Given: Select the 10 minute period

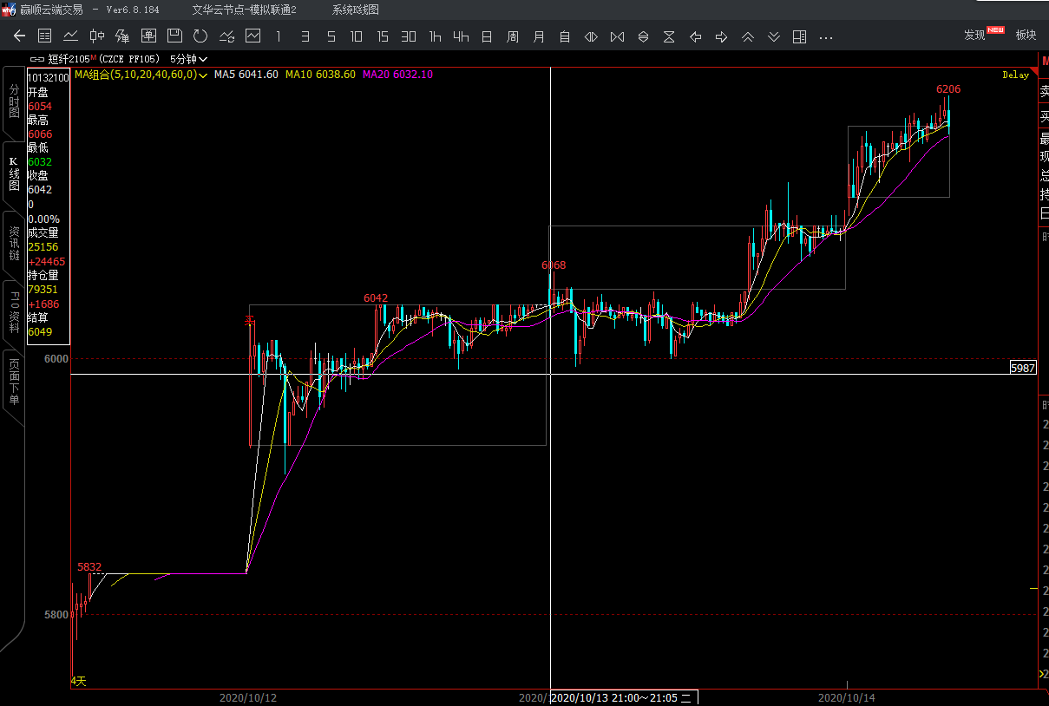Looking at the screenshot, I should click(x=357, y=36).
